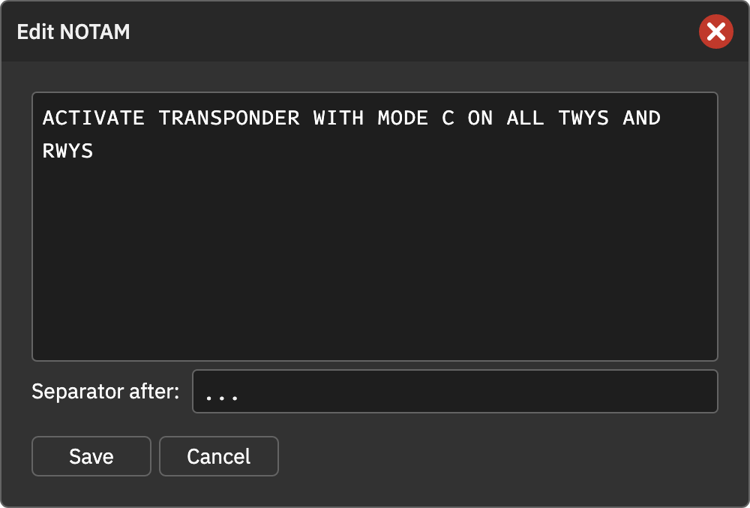Click the dialog title bar empty area

411,32
